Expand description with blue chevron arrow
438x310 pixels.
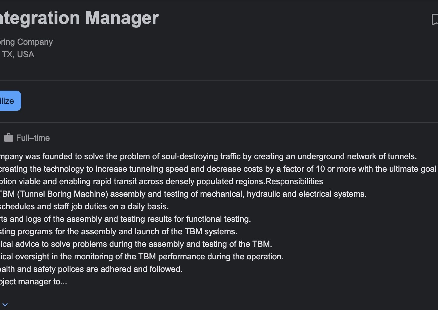[5, 305]
